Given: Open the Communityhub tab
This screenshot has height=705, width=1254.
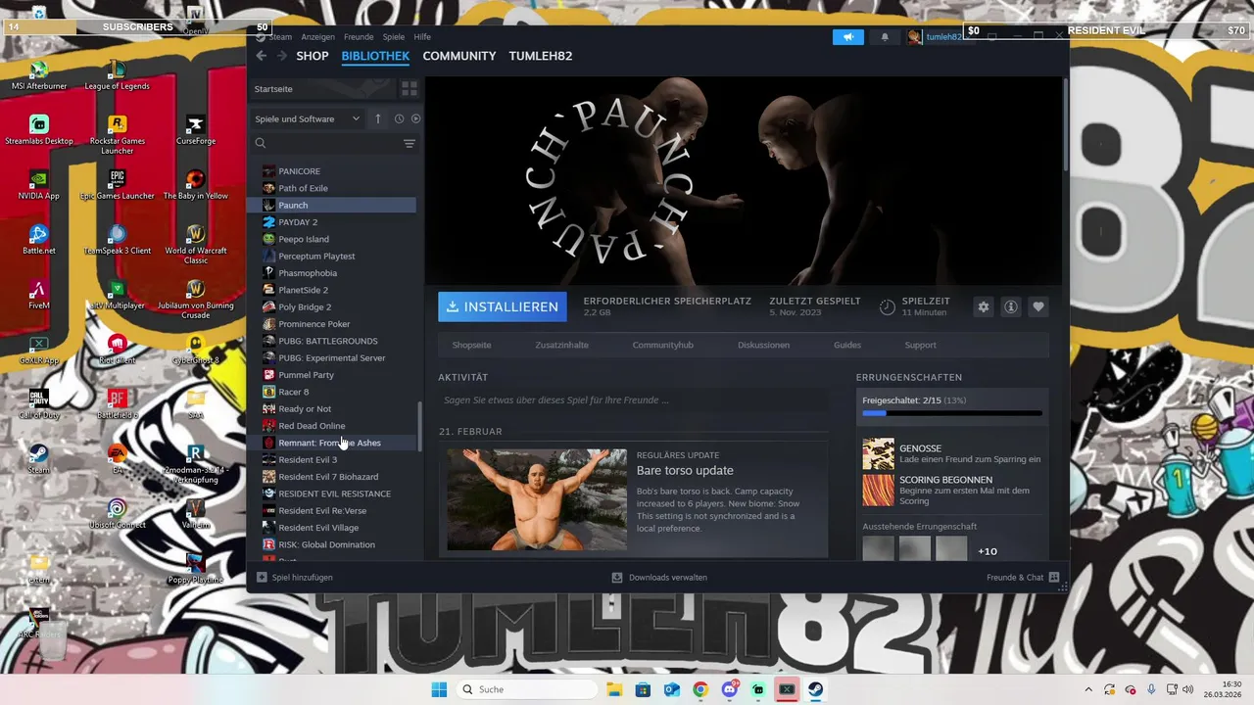Looking at the screenshot, I should [x=662, y=345].
